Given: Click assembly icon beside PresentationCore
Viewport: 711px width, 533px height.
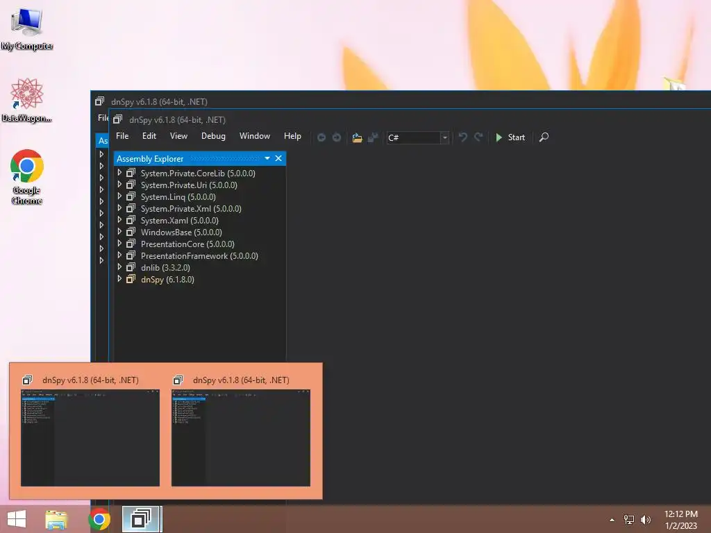Looking at the screenshot, I should tap(131, 244).
